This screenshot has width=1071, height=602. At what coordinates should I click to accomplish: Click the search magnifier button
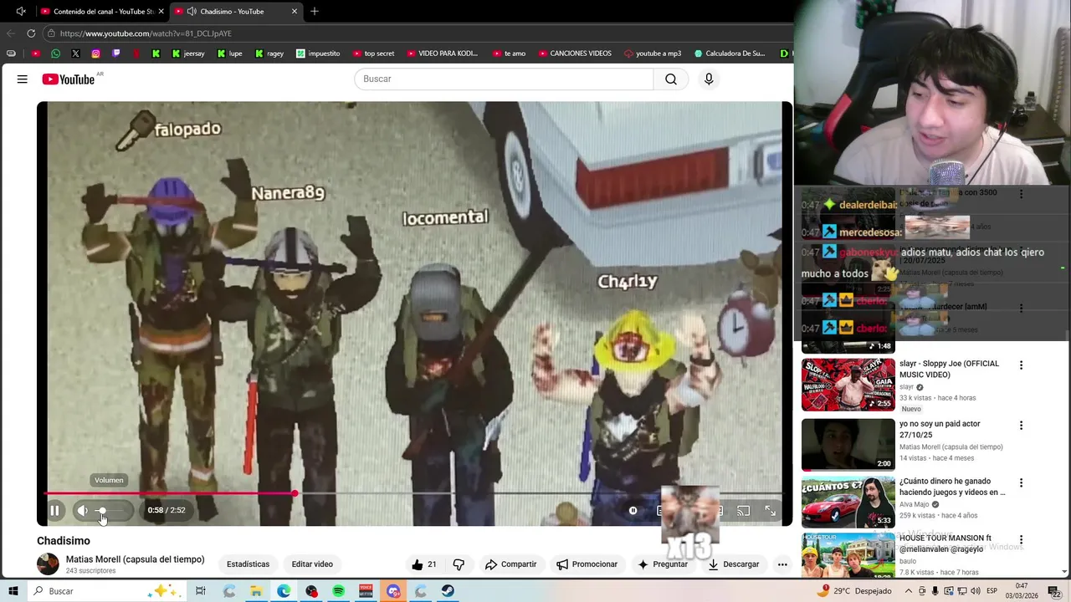(671, 79)
